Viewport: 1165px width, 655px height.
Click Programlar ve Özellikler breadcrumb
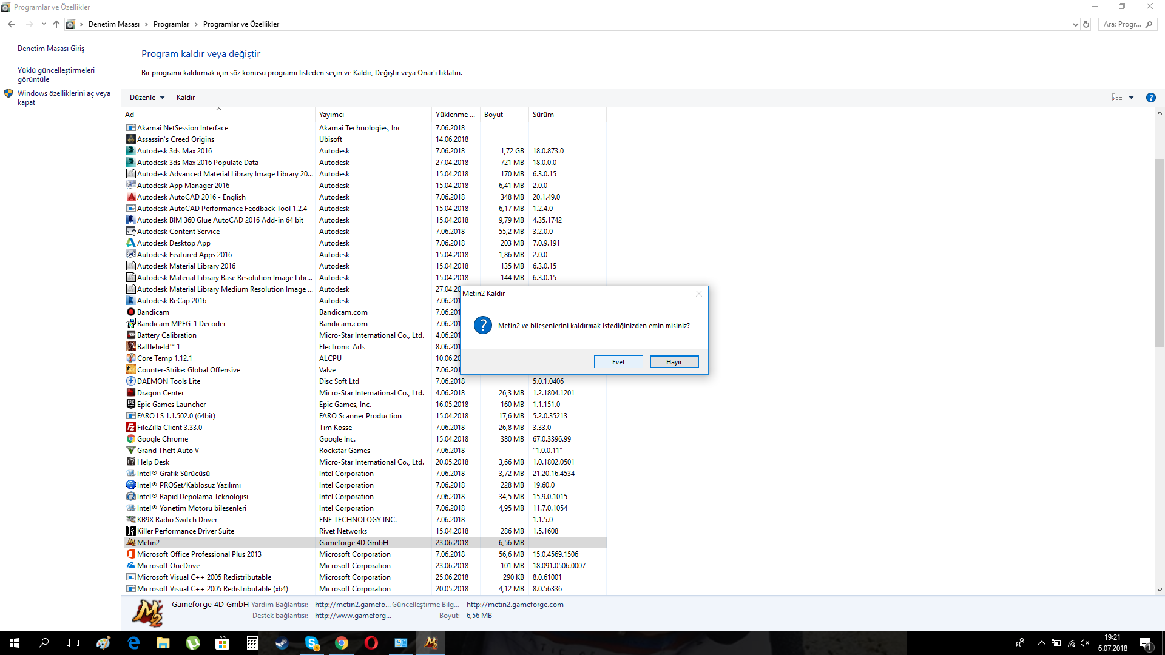pos(241,24)
